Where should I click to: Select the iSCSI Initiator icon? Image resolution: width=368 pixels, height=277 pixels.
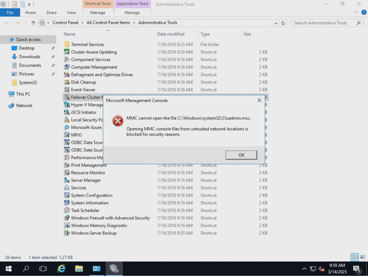[67, 112]
